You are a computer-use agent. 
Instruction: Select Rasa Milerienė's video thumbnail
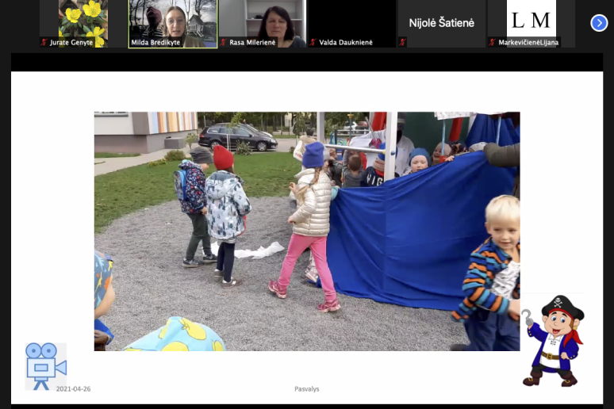[x=262, y=24]
